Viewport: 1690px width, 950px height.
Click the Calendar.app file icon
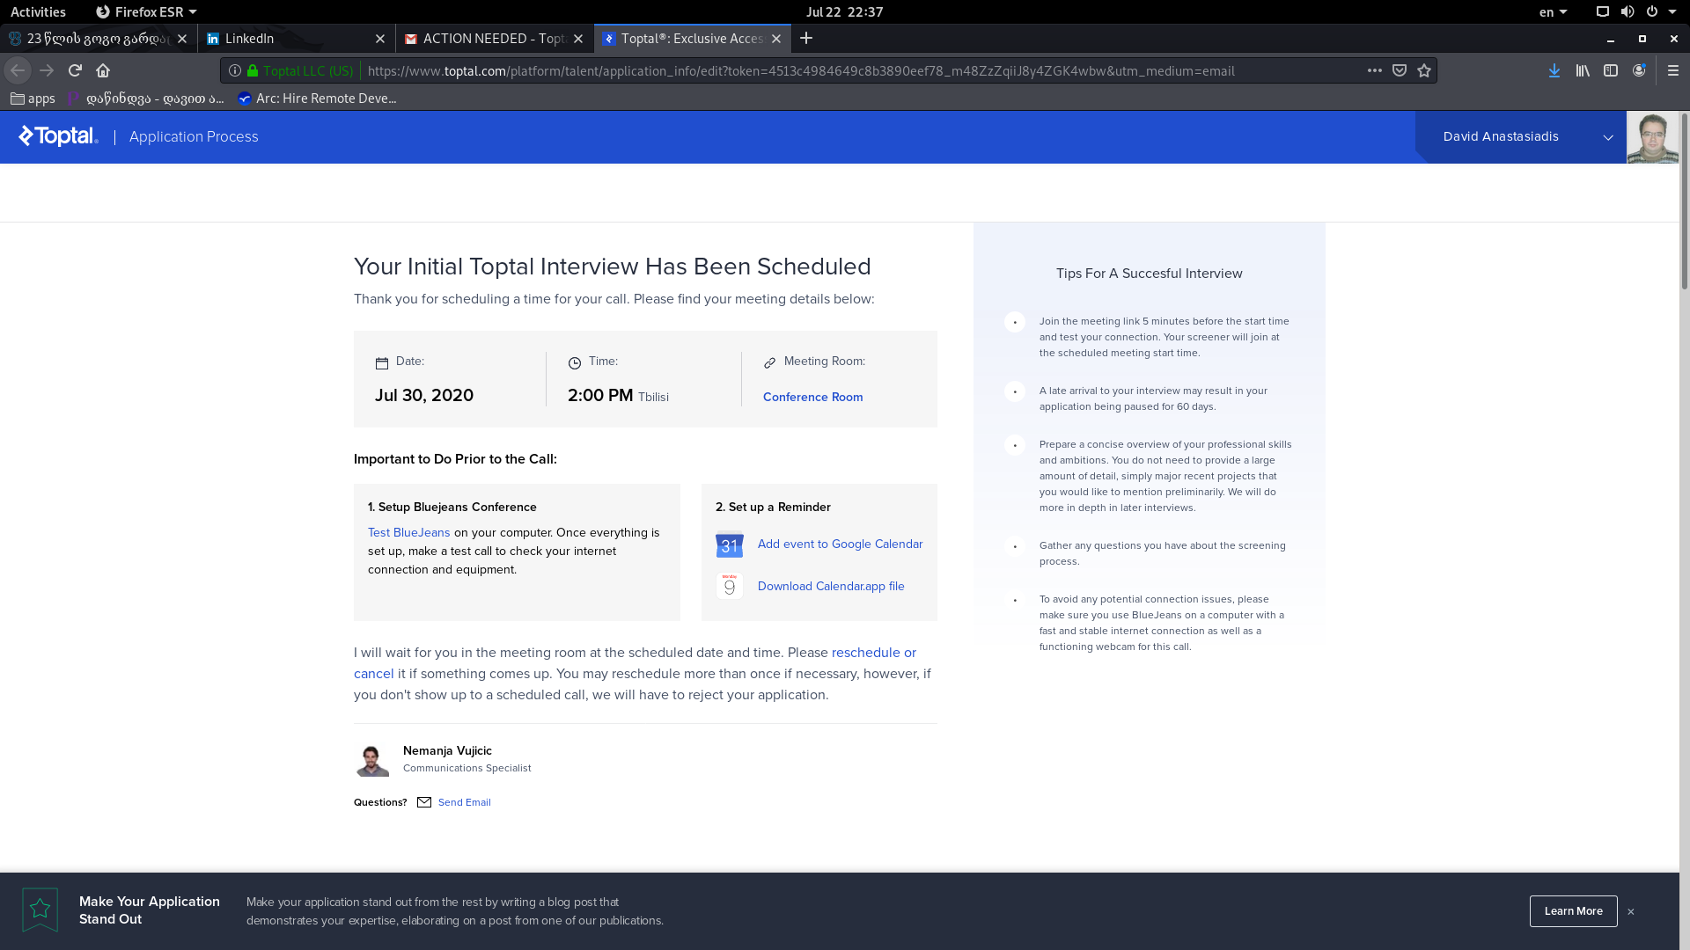pyautogui.click(x=729, y=587)
